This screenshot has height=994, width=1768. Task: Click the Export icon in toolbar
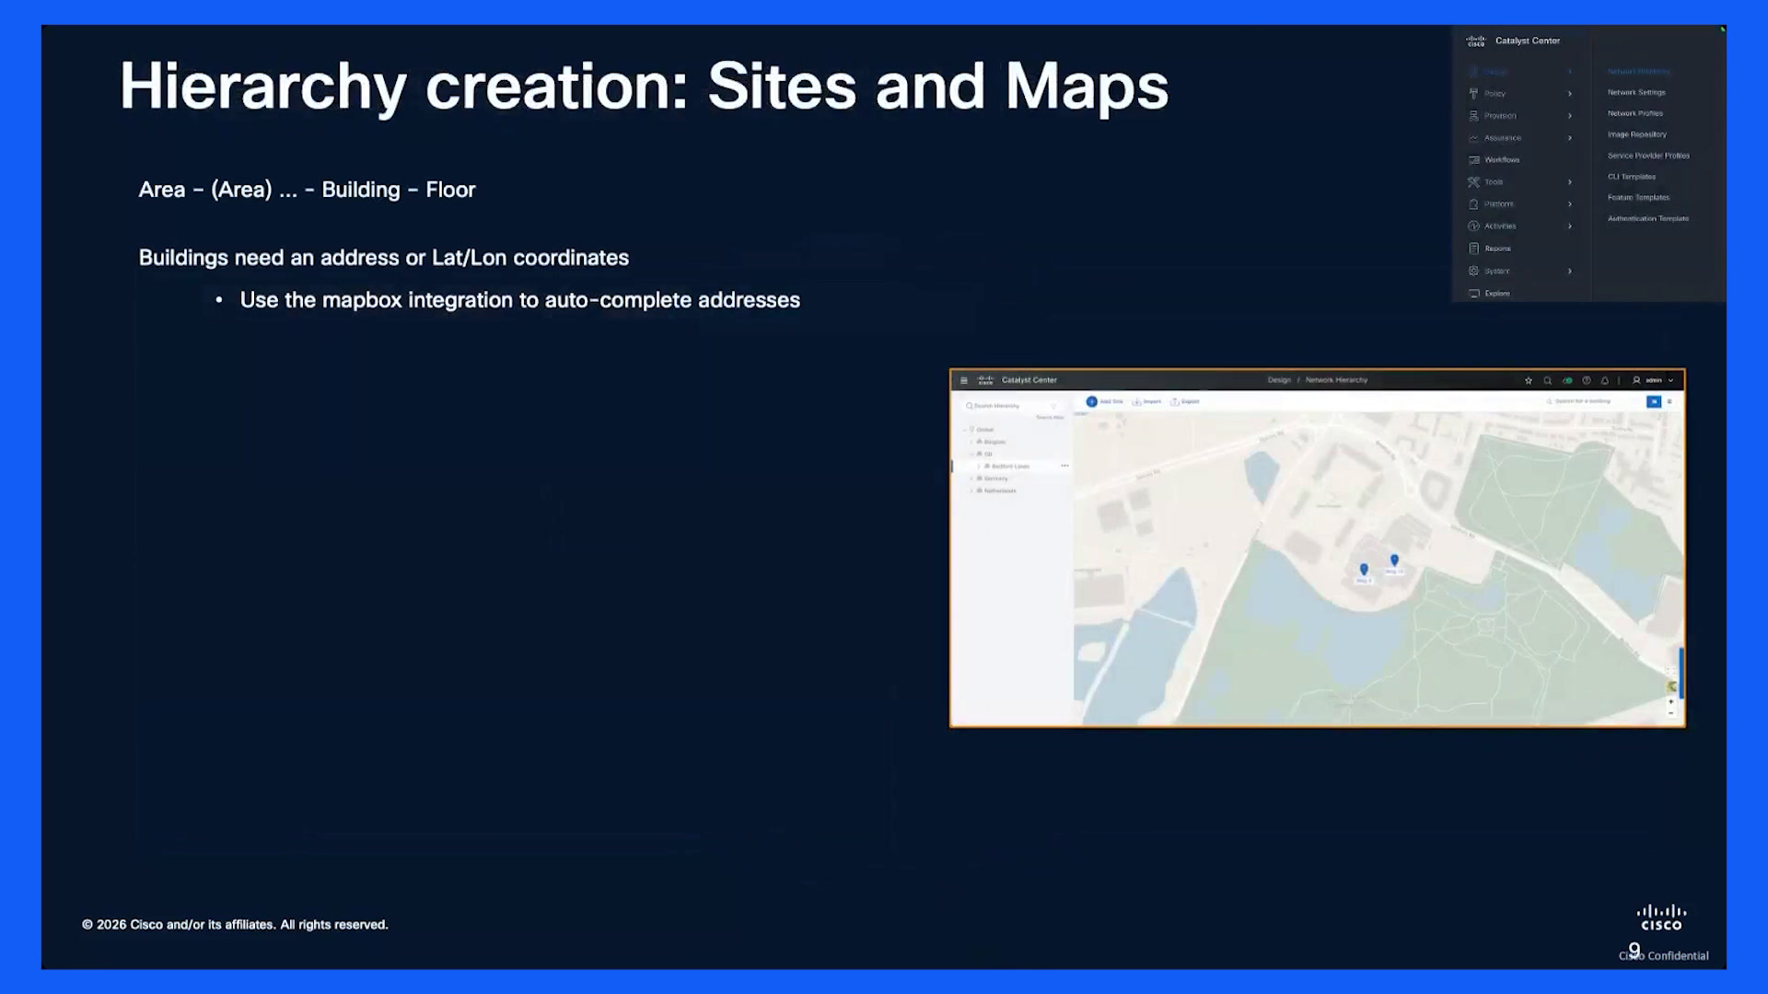(x=1175, y=401)
